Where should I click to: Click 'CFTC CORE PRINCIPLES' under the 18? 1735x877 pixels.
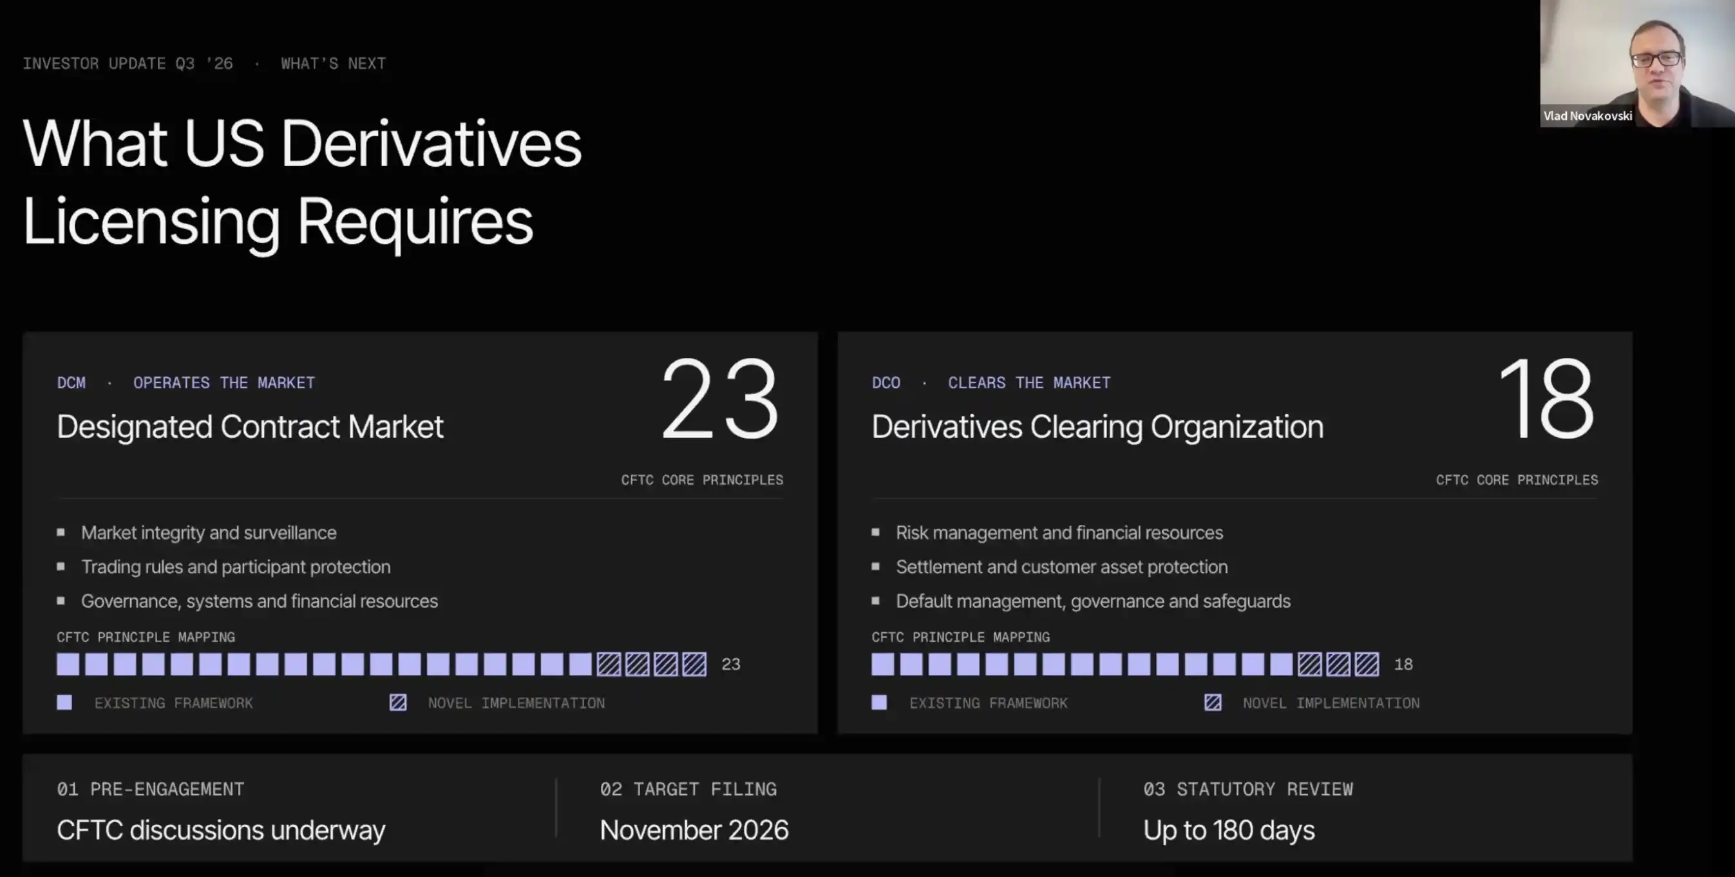point(1517,480)
